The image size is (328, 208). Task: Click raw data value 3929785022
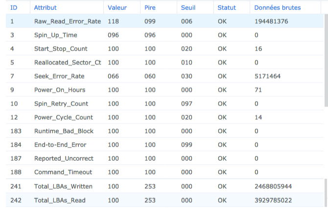273,200
